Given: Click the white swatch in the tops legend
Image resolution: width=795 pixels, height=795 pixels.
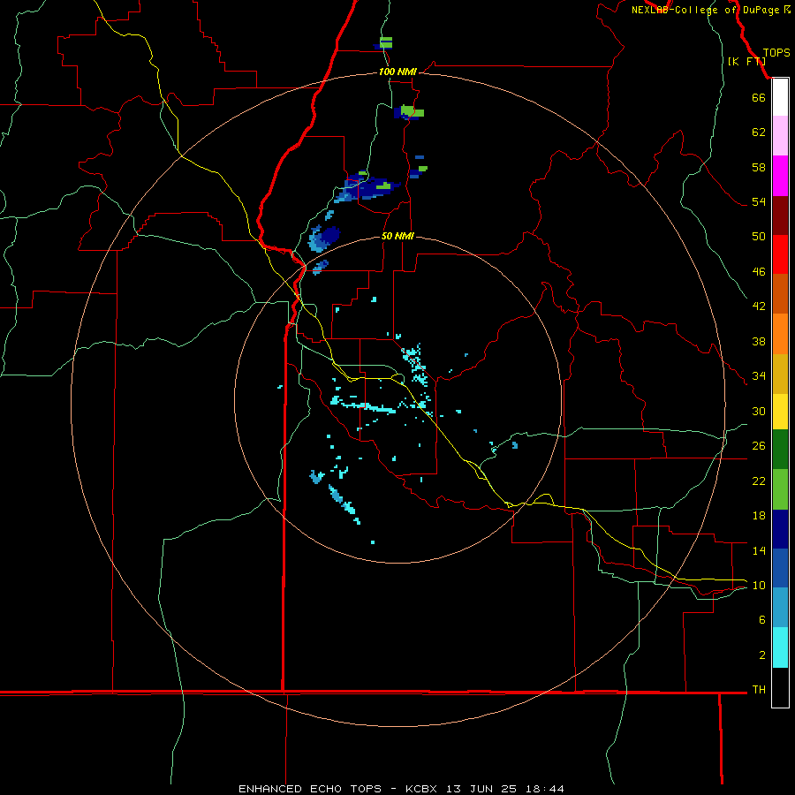Looking at the screenshot, I should click(780, 97).
